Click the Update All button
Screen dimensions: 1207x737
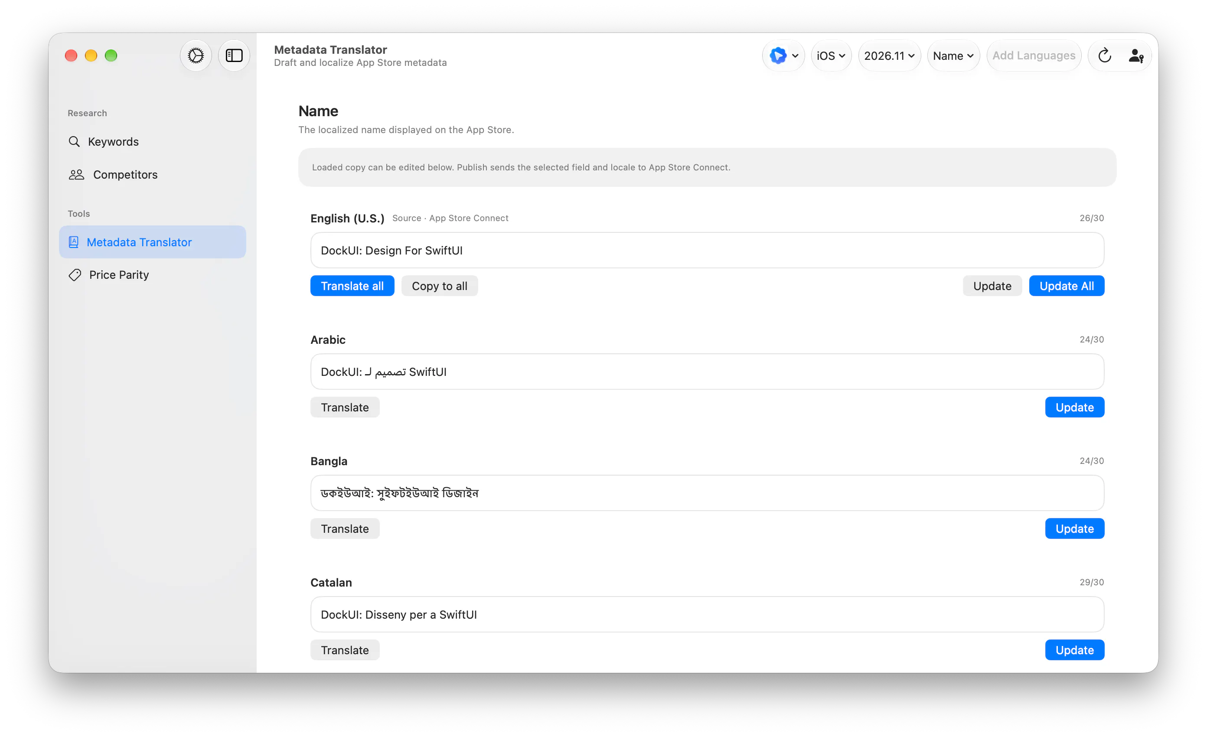tap(1067, 286)
